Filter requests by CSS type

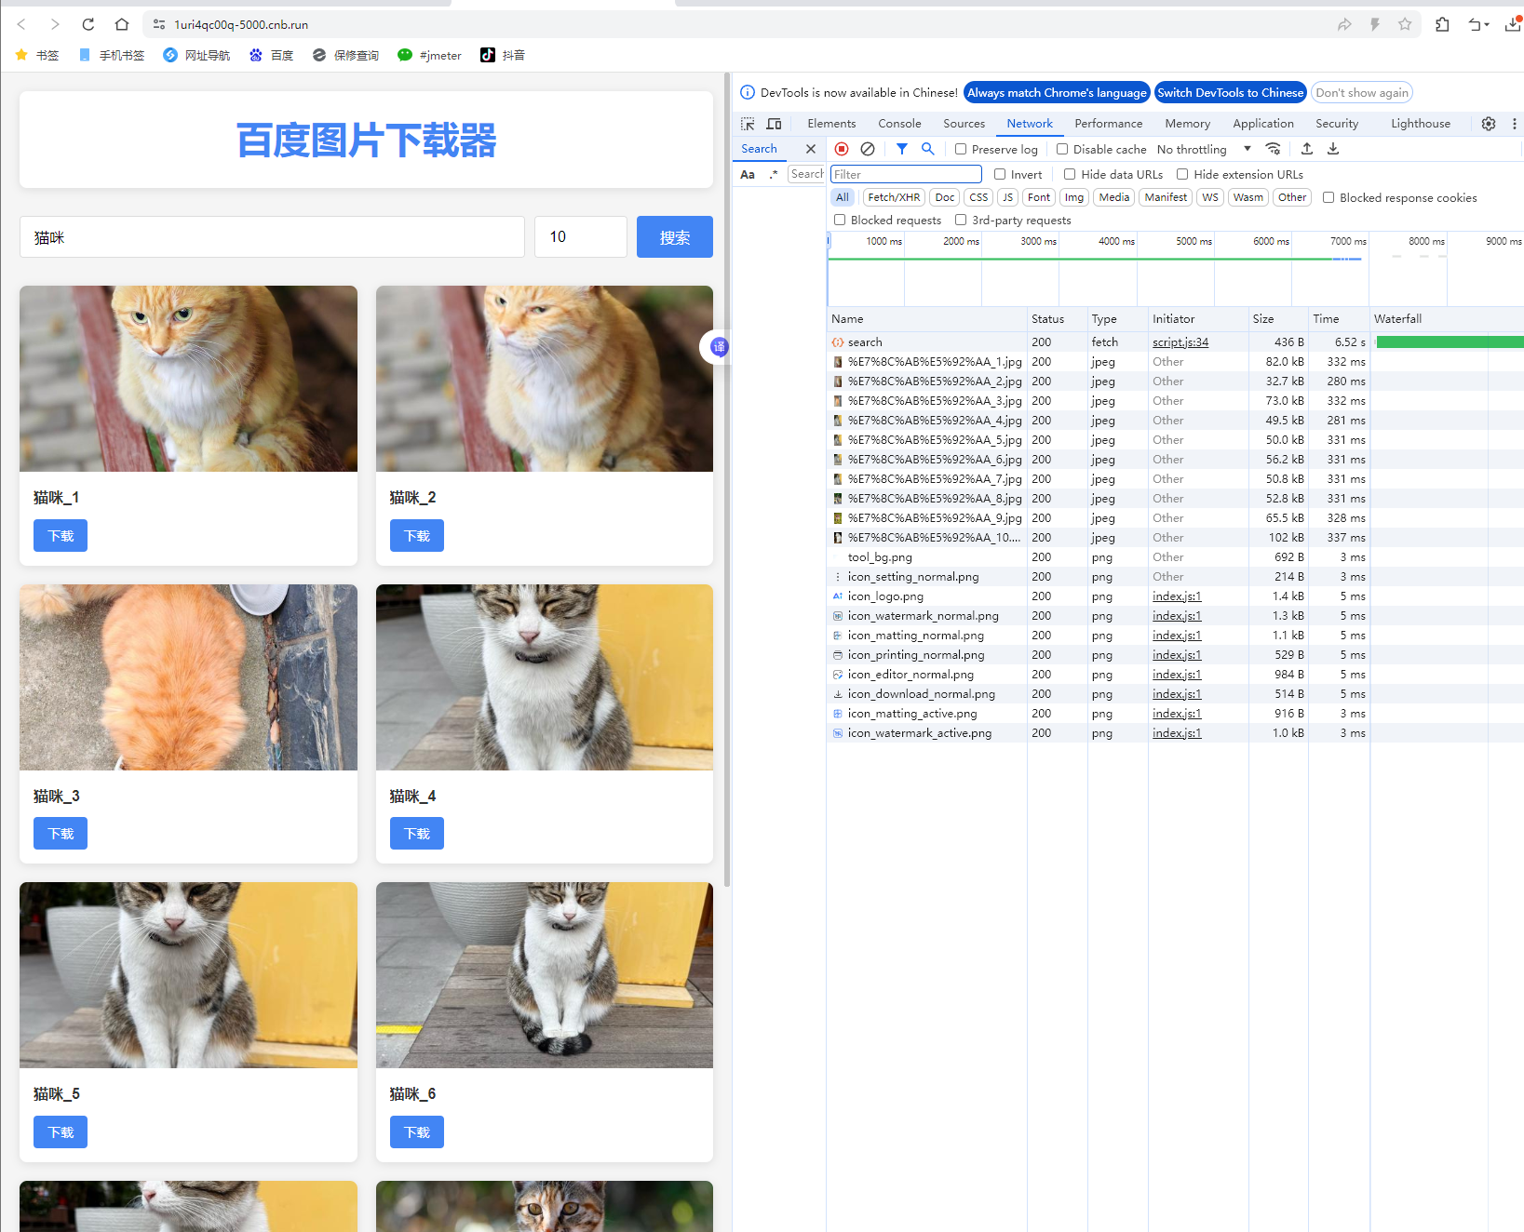coord(978,197)
